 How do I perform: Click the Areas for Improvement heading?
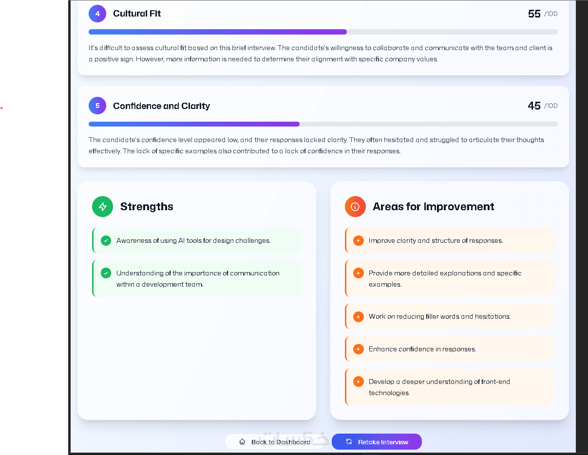coord(433,207)
